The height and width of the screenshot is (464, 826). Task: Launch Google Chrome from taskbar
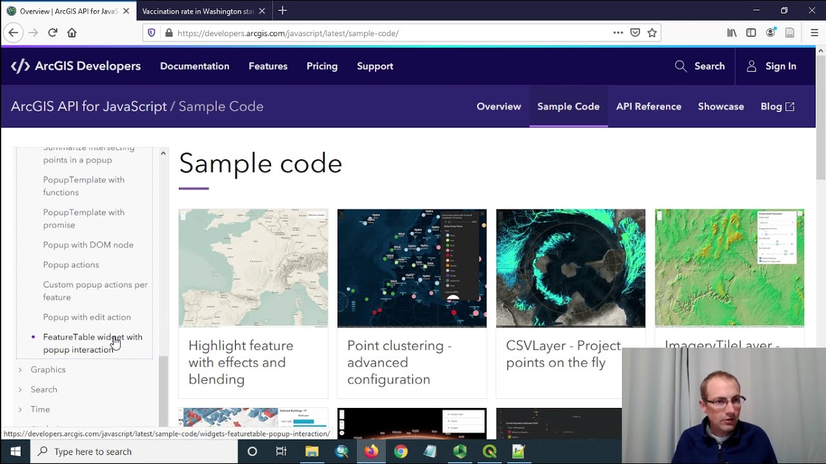pyautogui.click(x=401, y=452)
